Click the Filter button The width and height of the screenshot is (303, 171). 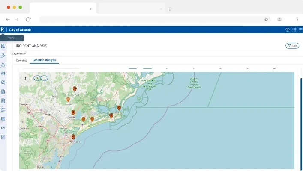pos(292,46)
